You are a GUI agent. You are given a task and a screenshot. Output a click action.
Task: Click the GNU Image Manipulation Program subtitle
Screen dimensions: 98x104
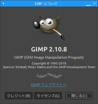[49, 58]
